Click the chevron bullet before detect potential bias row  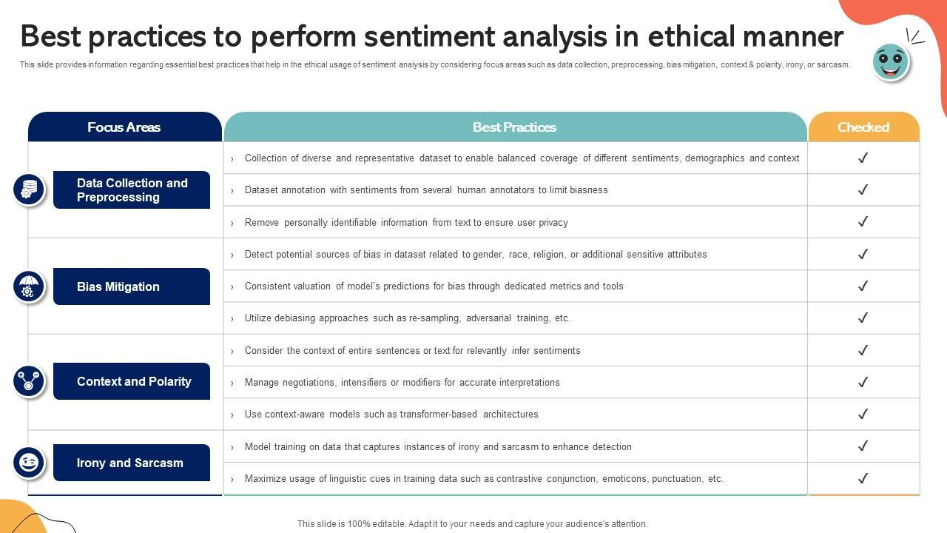click(232, 255)
